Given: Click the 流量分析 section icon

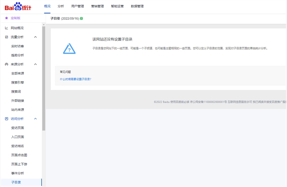Looking at the screenshot, I should (6, 37).
